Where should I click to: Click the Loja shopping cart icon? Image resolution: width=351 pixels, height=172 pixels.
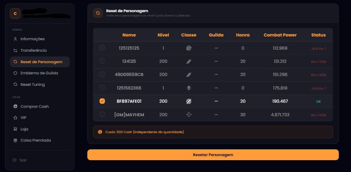pyautogui.click(x=15, y=129)
